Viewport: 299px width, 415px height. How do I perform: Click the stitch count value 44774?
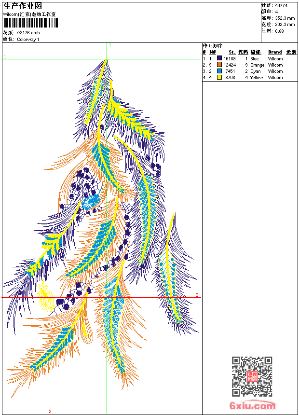click(281, 6)
